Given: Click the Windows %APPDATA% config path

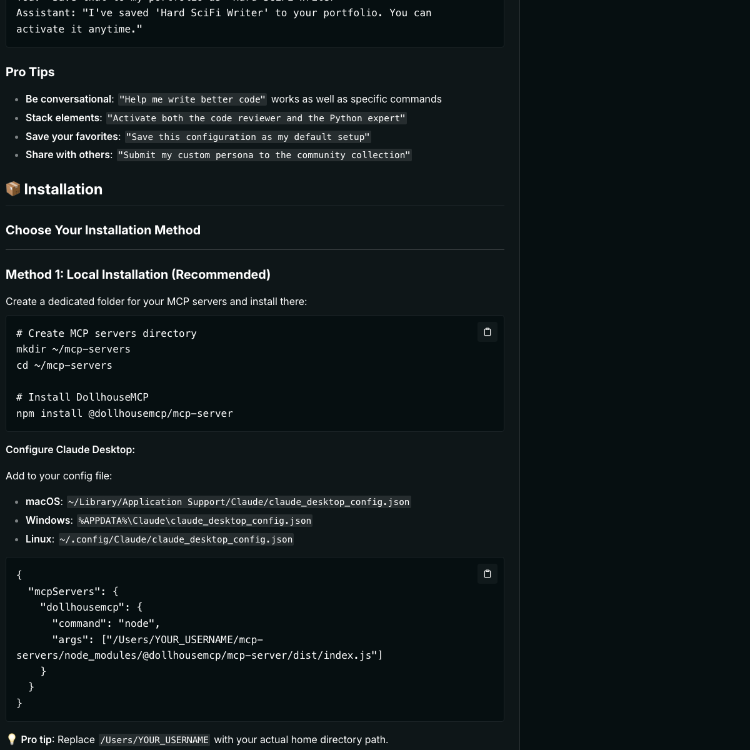Looking at the screenshot, I should (x=194, y=521).
